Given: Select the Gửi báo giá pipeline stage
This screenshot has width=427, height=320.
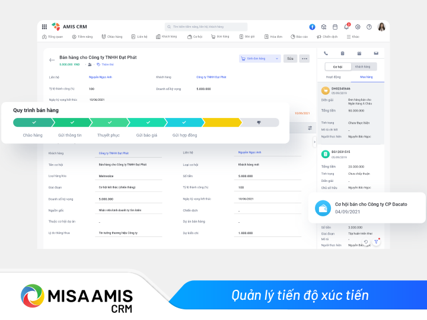Looking at the screenshot, I should click(x=147, y=123).
